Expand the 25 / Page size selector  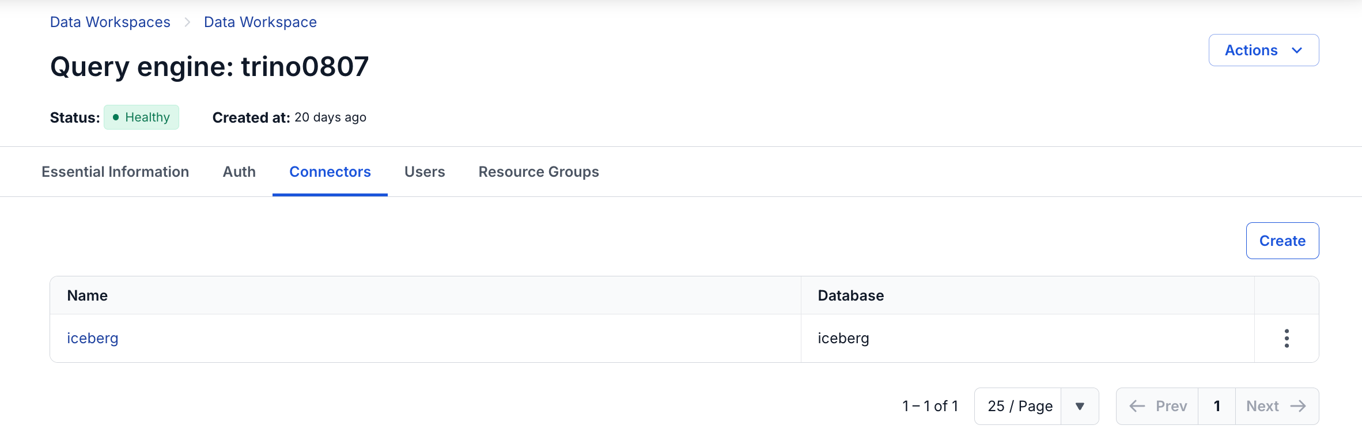pyautogui.click(x=1036, y=406)
